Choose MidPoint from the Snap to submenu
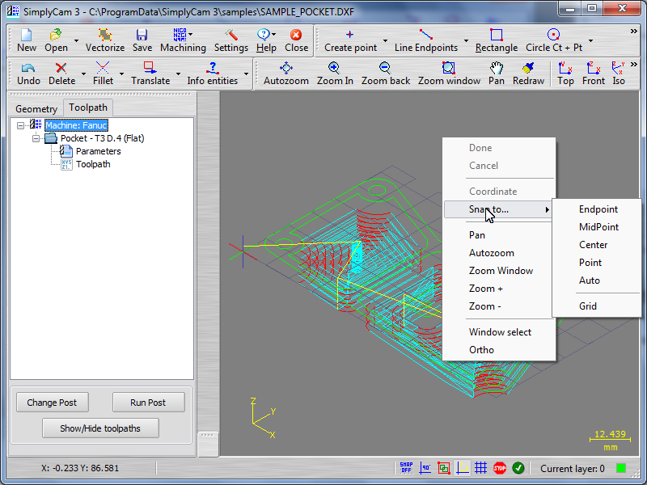647x485 pixels. click(598, 227)
